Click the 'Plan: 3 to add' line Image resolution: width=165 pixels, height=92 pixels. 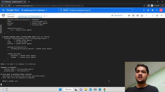click(18, 64)
